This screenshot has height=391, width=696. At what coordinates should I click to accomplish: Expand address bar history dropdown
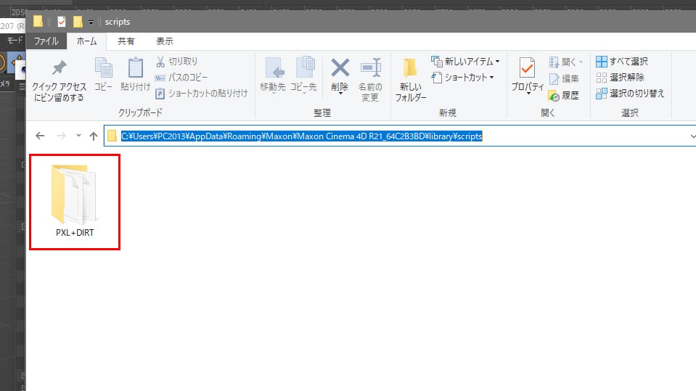click(692, 136)
